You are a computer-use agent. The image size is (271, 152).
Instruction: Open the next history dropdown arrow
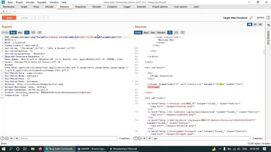coord(47,18)
